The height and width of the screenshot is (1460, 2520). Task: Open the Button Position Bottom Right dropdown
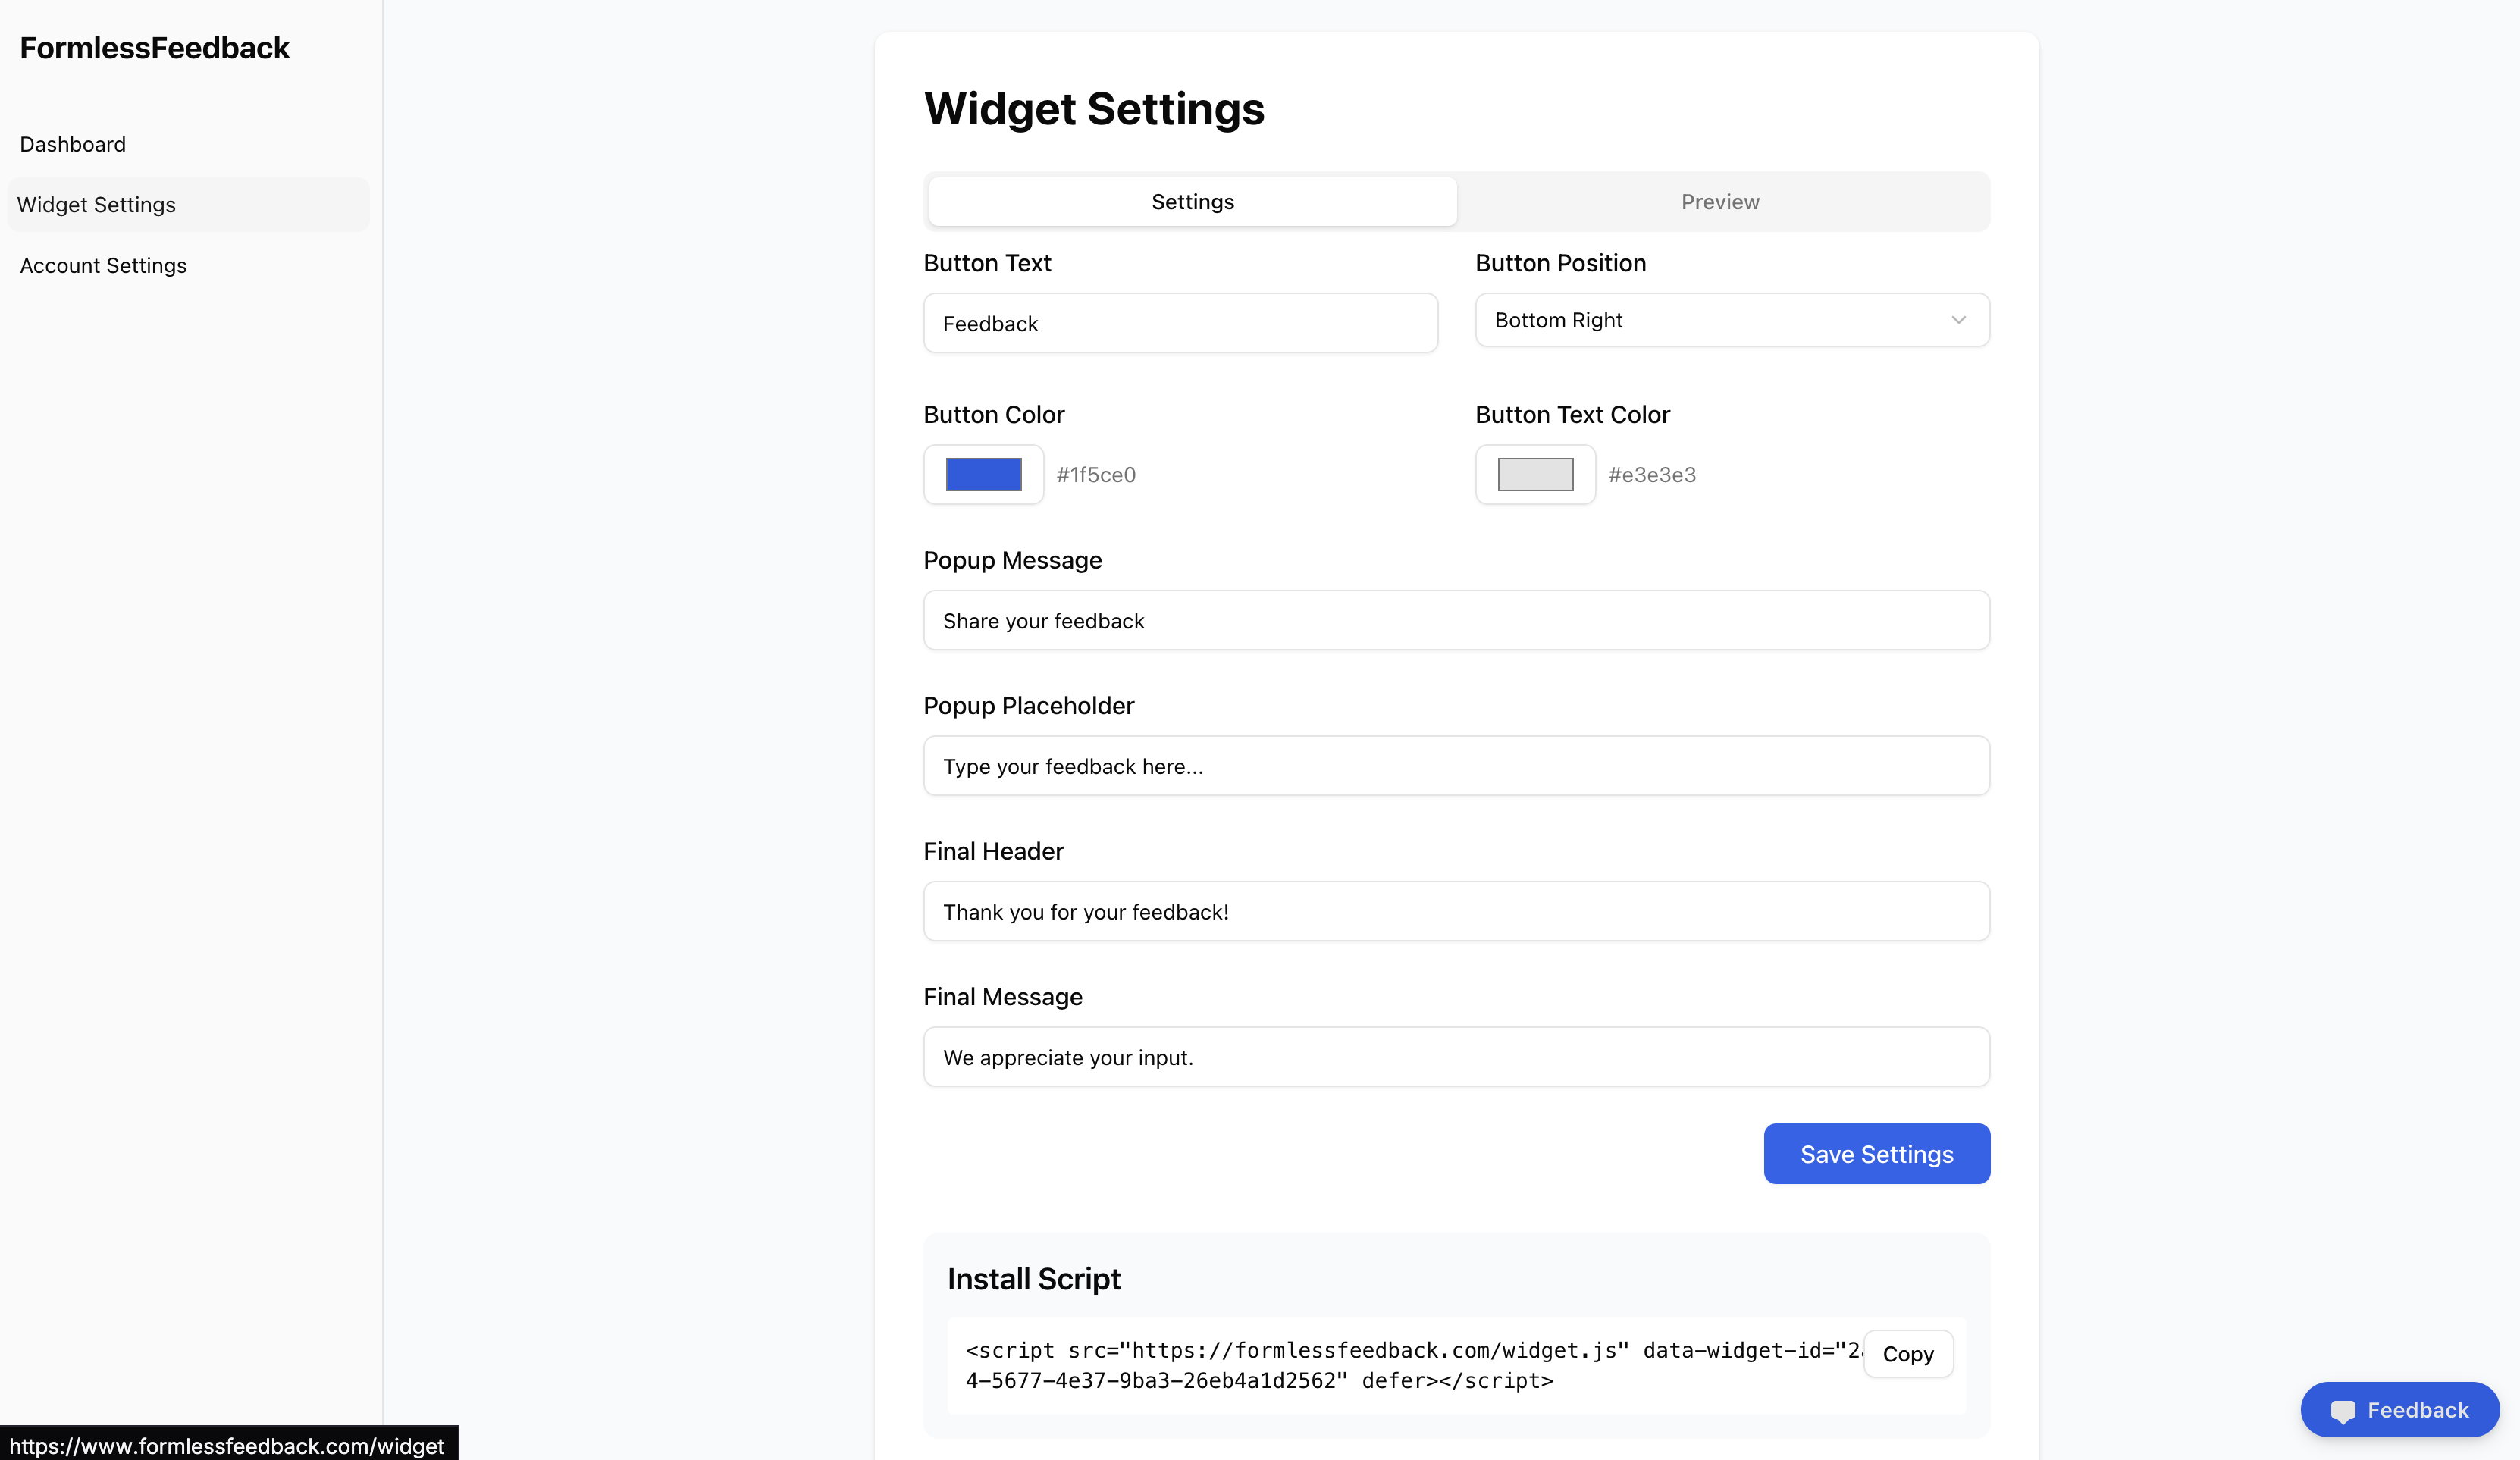coord(1732,320)
